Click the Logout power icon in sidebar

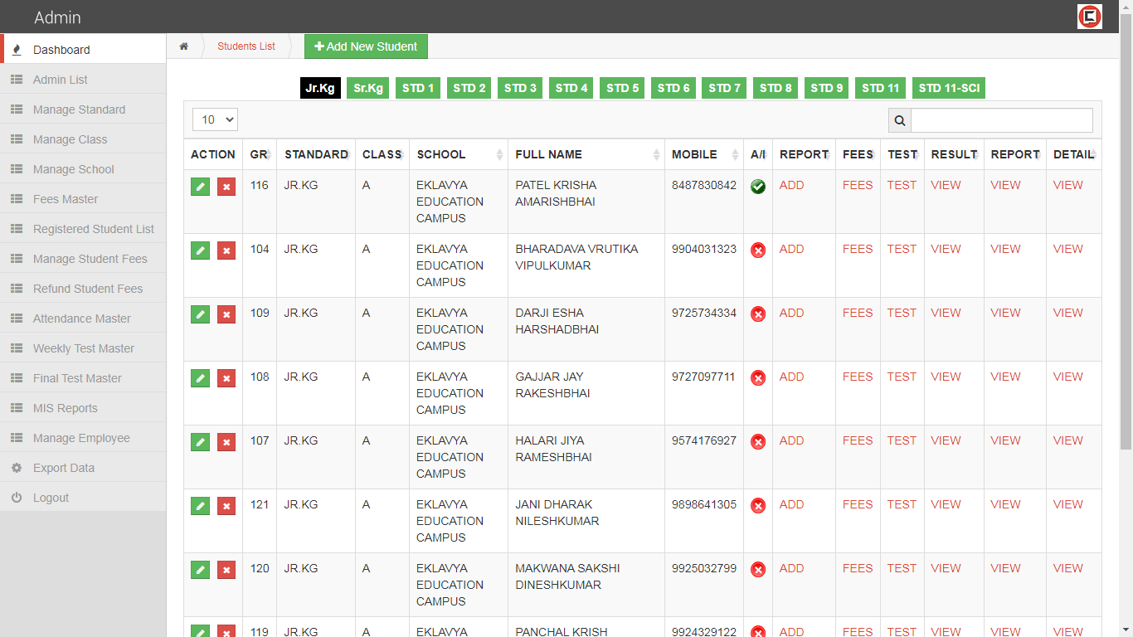[17, 498]
